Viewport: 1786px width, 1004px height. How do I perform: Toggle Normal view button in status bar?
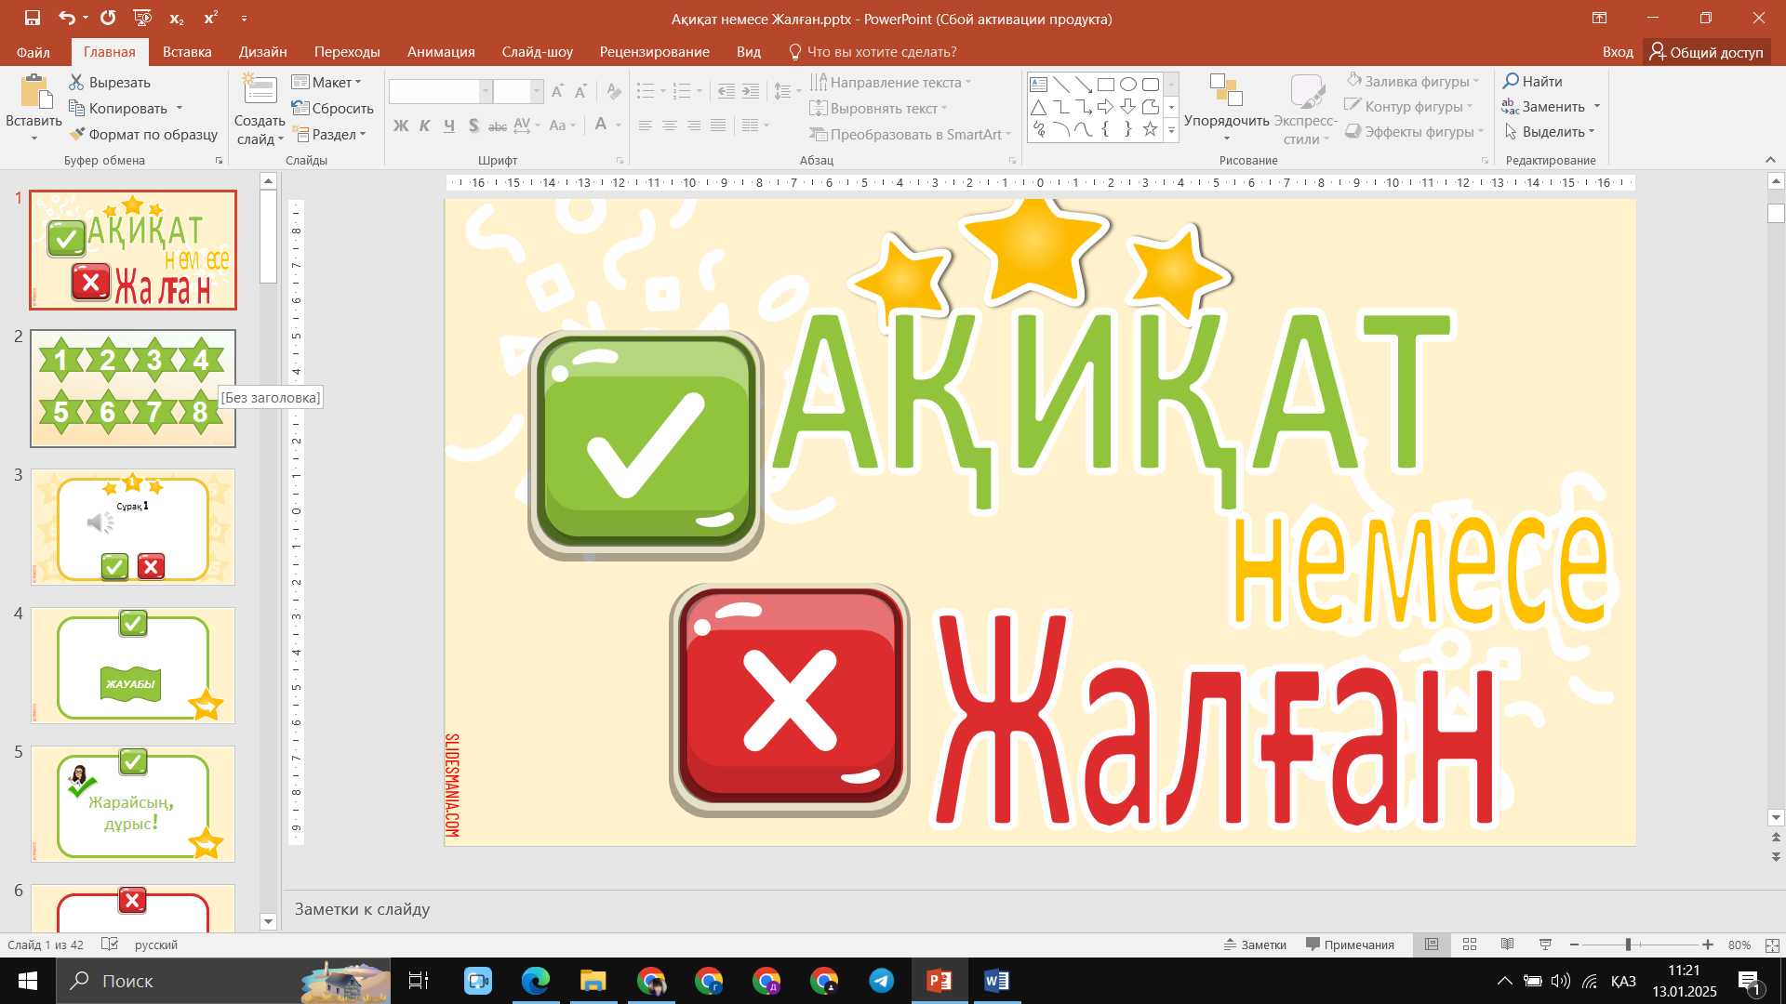(1432, 945)
